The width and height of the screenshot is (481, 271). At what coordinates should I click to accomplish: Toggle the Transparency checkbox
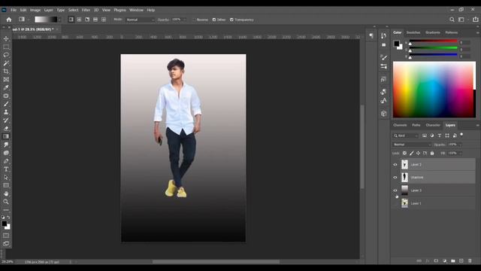pos(231,20)
